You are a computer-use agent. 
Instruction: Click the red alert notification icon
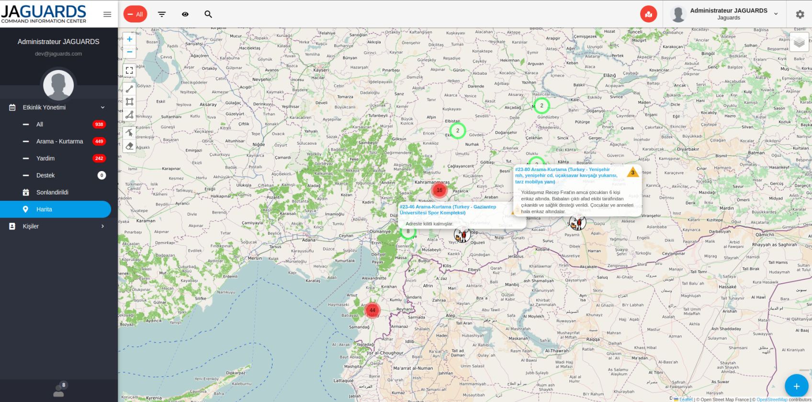pos(648,14)
